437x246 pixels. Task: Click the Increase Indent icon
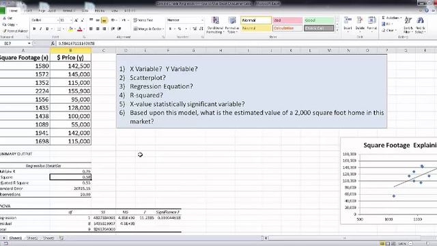pos(119,29)
